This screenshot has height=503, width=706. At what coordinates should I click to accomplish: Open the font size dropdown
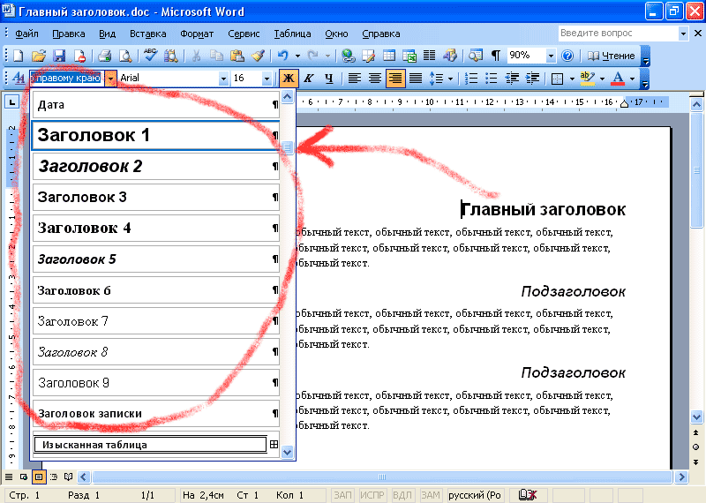coord(268,79)
